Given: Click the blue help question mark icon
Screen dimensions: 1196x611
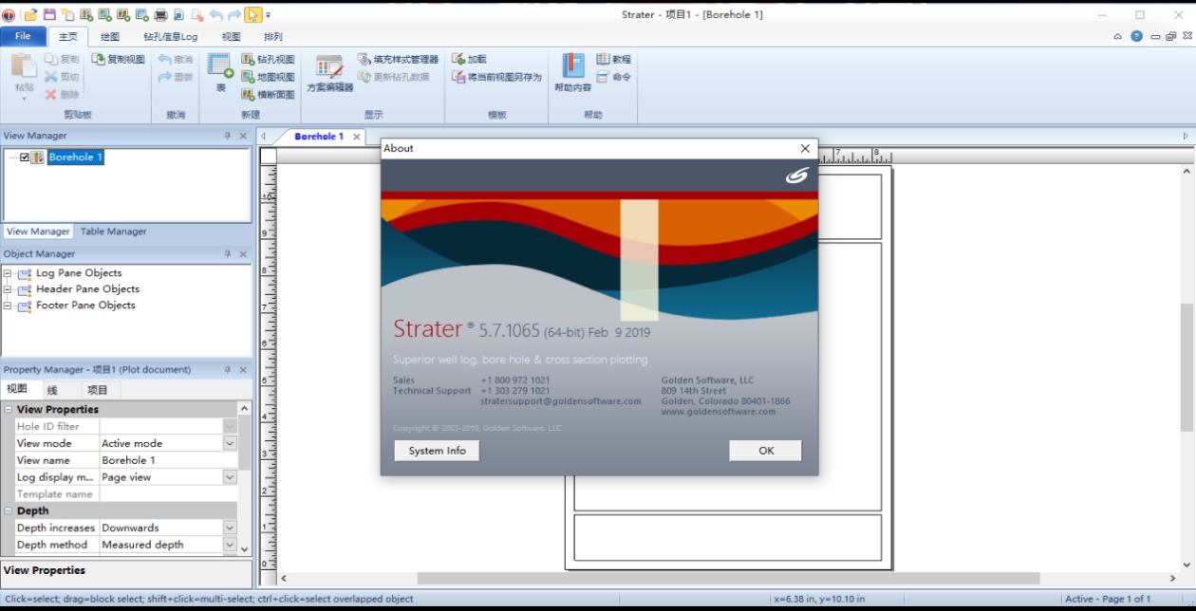Looking at the screenshot, I should 1136,36.
